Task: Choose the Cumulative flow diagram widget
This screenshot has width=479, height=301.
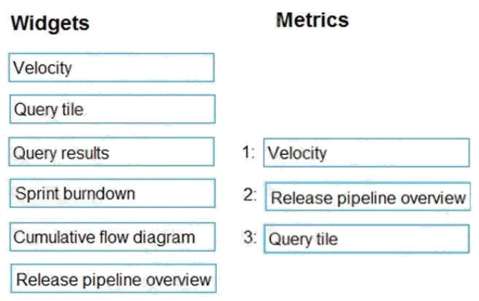Action: pyautogui.click(x=112, y=237)
